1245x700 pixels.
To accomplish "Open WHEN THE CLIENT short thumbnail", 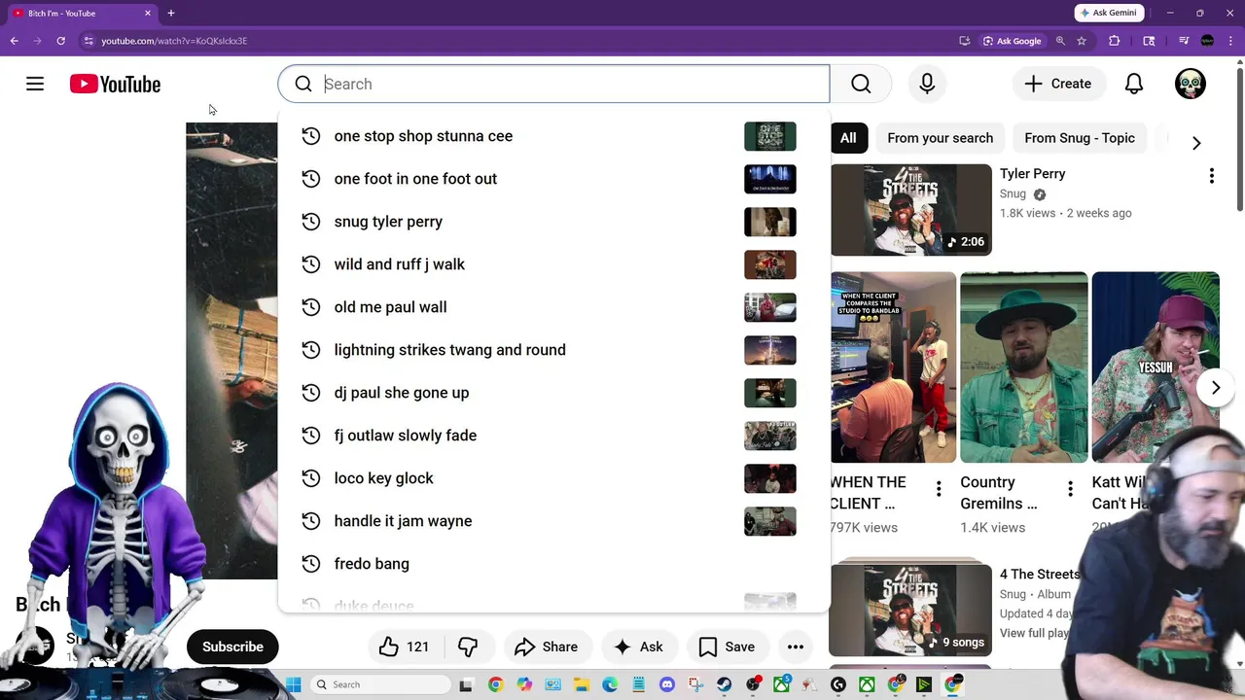I will click(893, 367).
